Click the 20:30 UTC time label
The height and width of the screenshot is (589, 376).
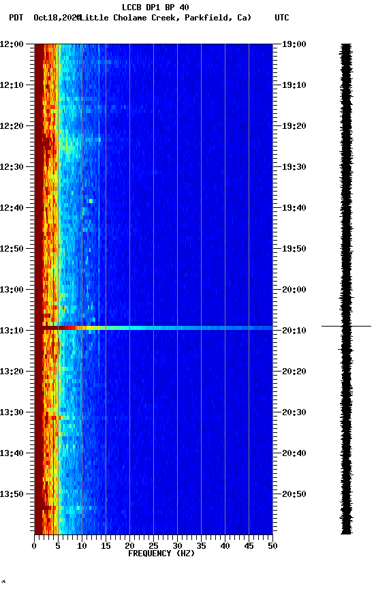tap(294, 413)
